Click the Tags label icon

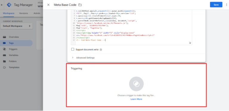pos(4,43)
